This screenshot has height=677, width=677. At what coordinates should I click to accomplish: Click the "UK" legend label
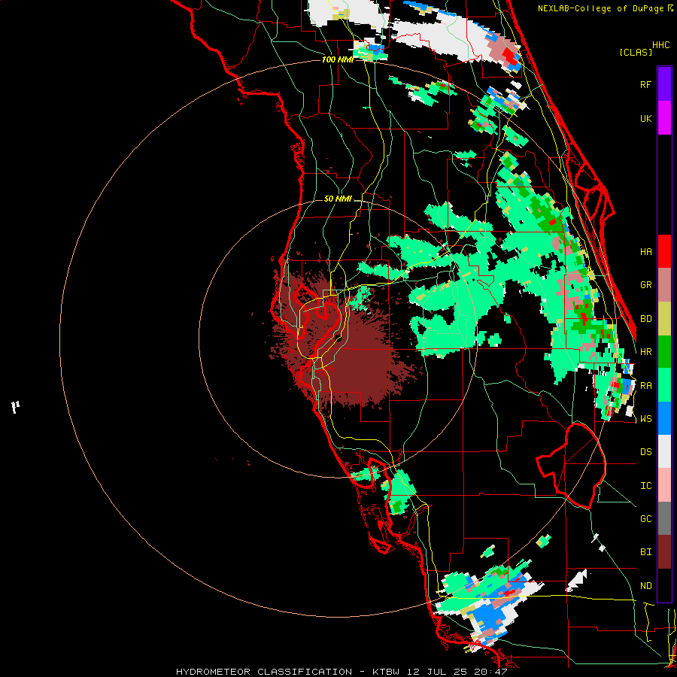645,118
